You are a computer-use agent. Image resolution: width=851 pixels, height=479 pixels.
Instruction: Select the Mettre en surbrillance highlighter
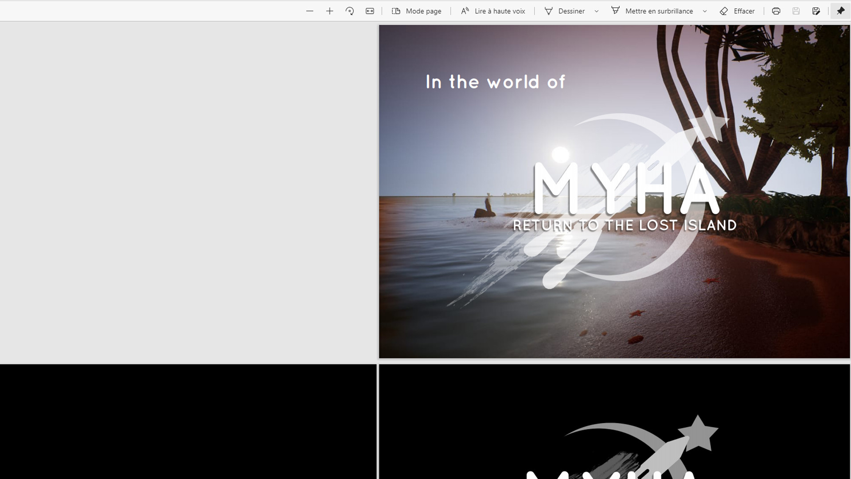654,11
